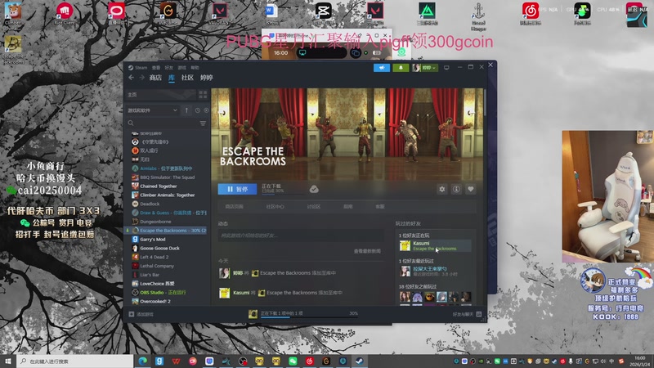Viewport: 654px width, 368px height.
Task: Toggle favorite heart icon for game
Action: 471,189
